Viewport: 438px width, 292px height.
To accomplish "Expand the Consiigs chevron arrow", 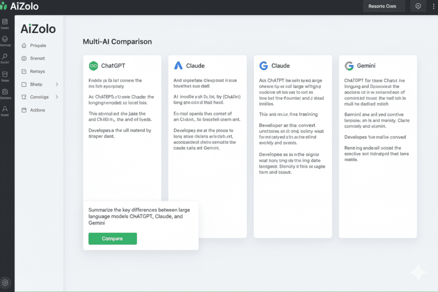I will click(x=57, y=97).
